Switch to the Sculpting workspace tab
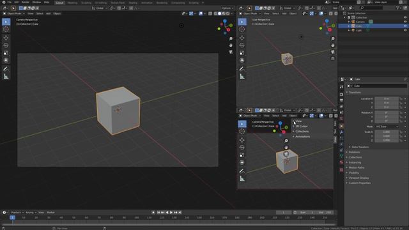The width and height of the screenshot is (409, 230). point(86,3)
